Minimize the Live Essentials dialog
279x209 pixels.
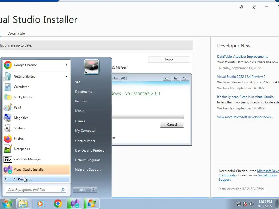click(x=167, y=78)
